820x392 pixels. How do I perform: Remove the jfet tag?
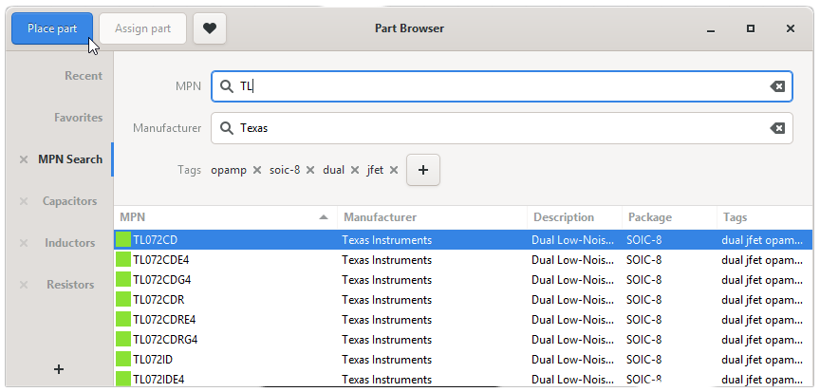click(x=394, y=170)
